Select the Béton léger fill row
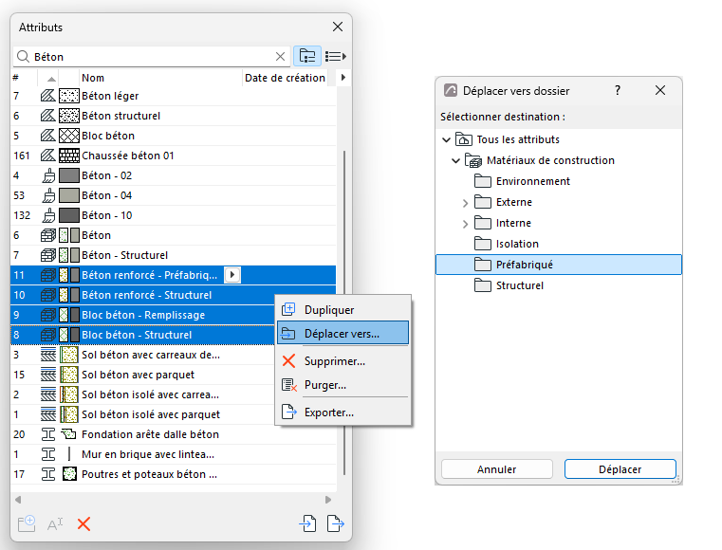The width and height of the screenshot is (722, 550). (173, 96)
